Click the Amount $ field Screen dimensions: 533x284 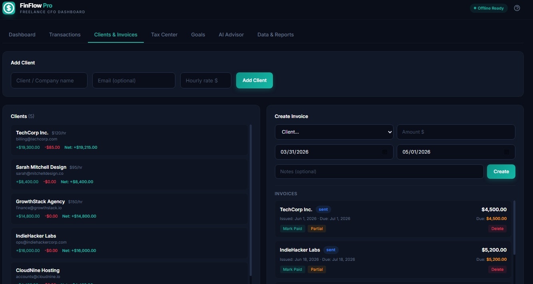click(x=455, y=132)
